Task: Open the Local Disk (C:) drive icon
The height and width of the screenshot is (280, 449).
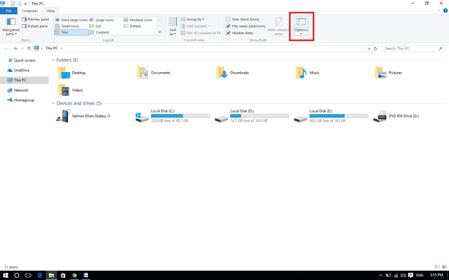Action: coord(142,117)
